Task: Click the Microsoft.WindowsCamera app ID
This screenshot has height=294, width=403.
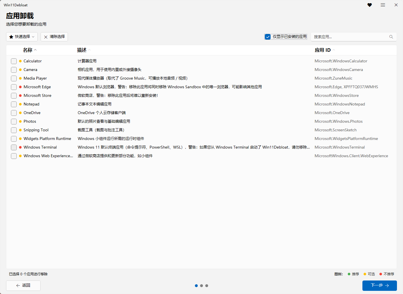Action: coord(339,70)
